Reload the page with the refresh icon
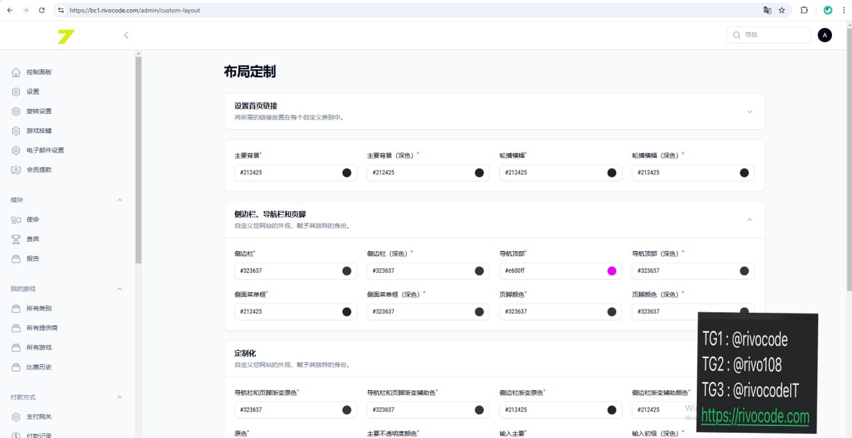This screenshot has height=438, width=852. click(42, 11)
